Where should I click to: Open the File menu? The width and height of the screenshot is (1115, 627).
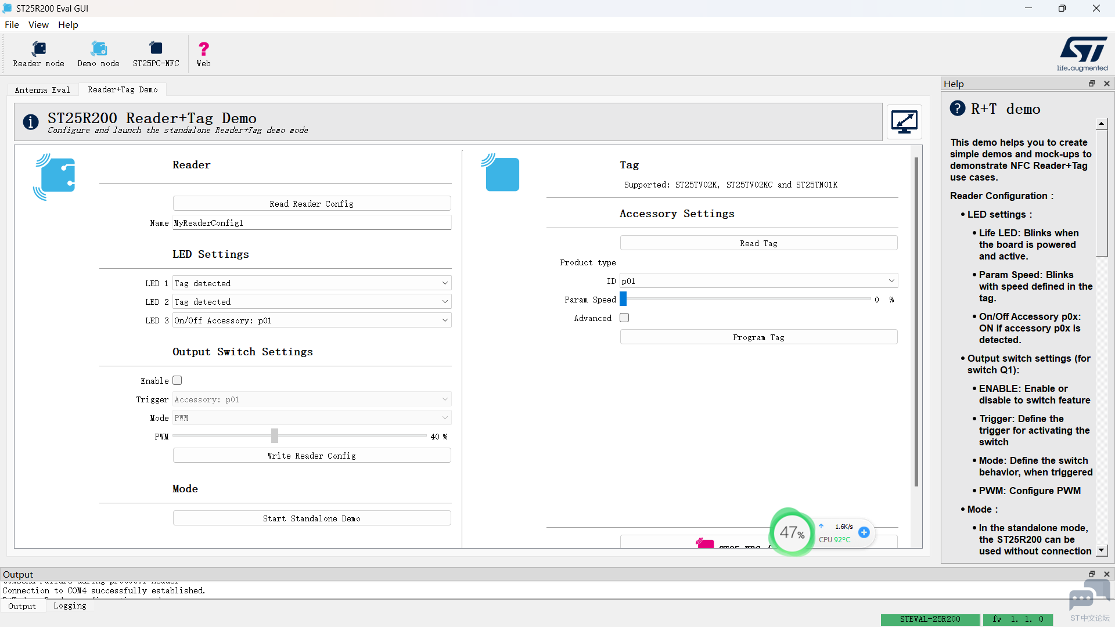pos(12,24)
